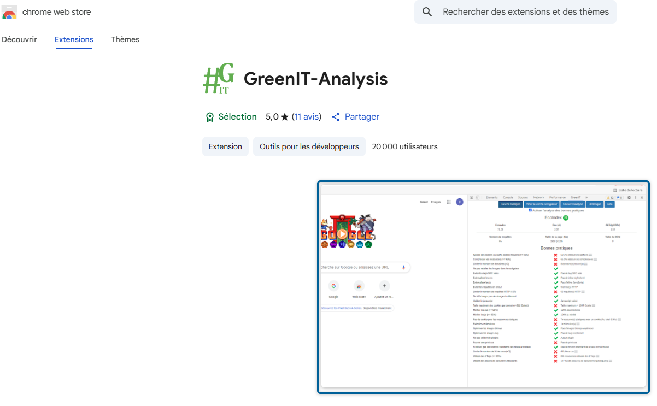Switch to the Network DevTools tab
The height and width of the screenshot is (406, 657).
pos(538,197)
